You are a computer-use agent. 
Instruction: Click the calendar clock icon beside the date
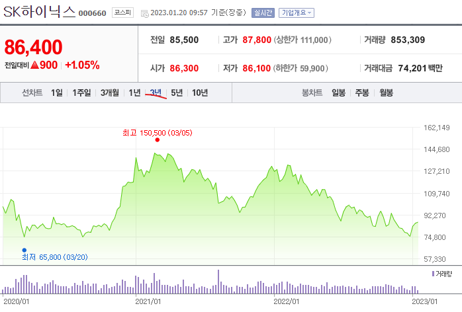145,13
